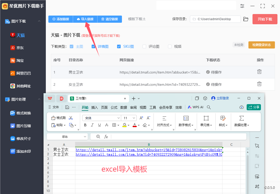
Task: Open the other URLs (其他网址) item
Action: pyautogui.click(x=21, y=86)
